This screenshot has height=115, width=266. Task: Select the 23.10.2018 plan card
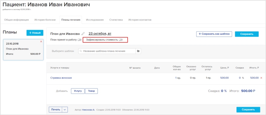(23, 50)
